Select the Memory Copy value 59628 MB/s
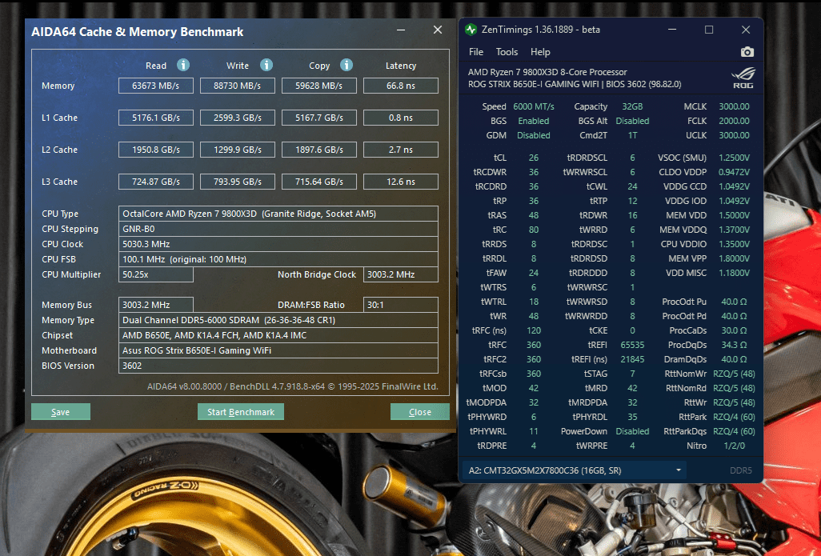 (319, 86)
